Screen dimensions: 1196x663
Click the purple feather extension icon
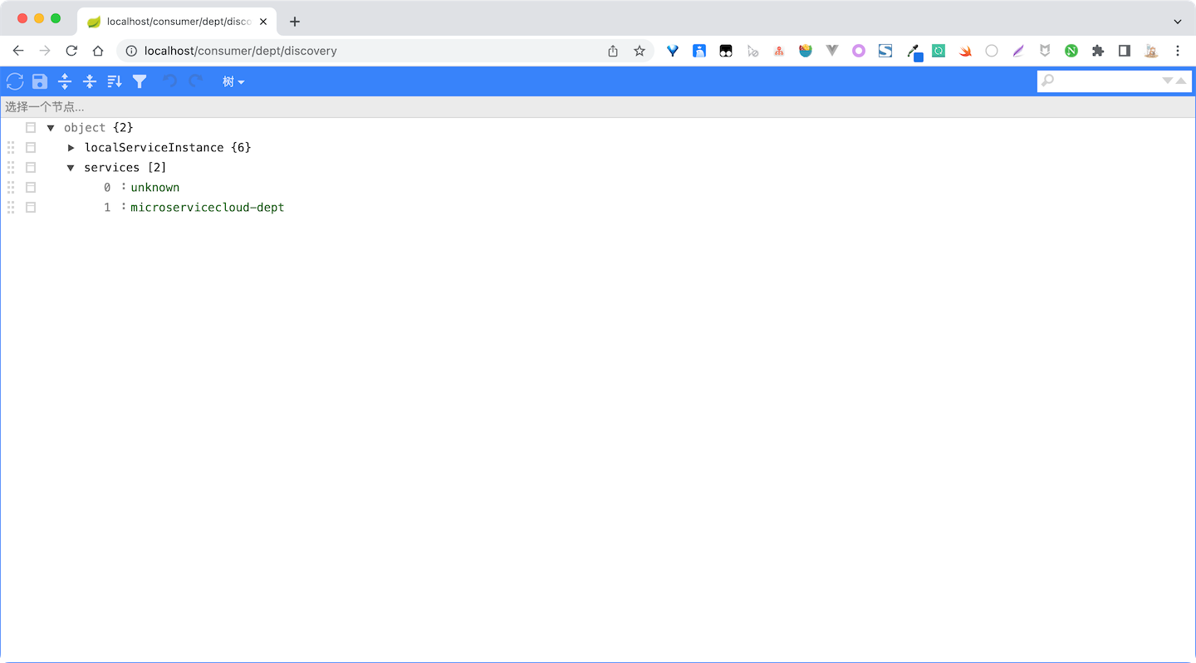coord(1018,51)
